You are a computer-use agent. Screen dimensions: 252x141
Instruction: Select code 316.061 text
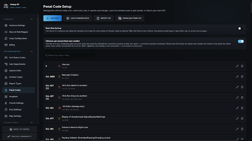(50, 108)
